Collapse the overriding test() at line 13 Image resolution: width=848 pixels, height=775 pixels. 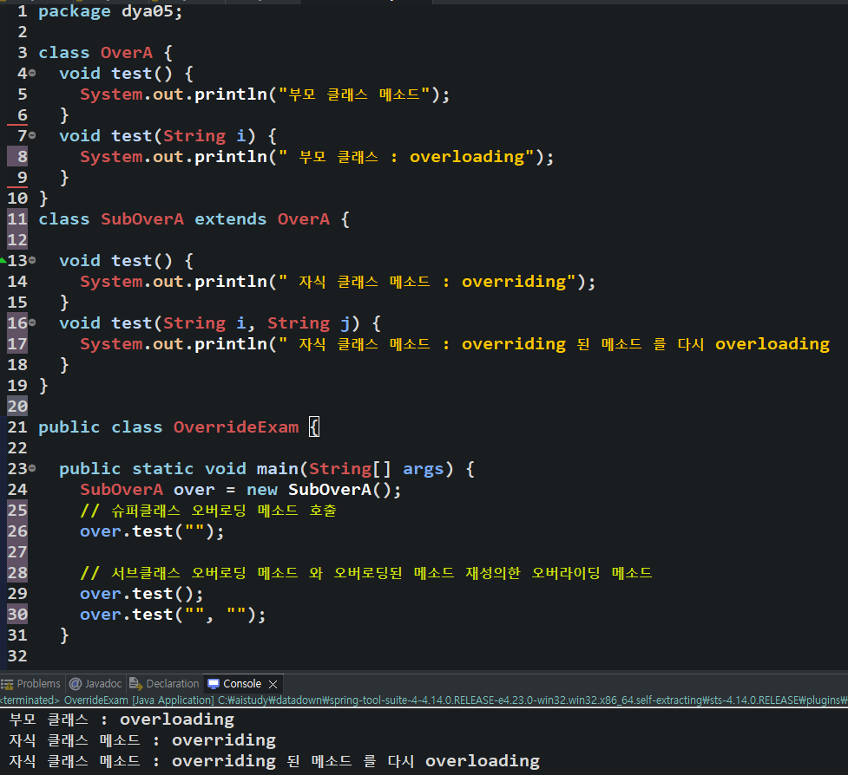32,260
